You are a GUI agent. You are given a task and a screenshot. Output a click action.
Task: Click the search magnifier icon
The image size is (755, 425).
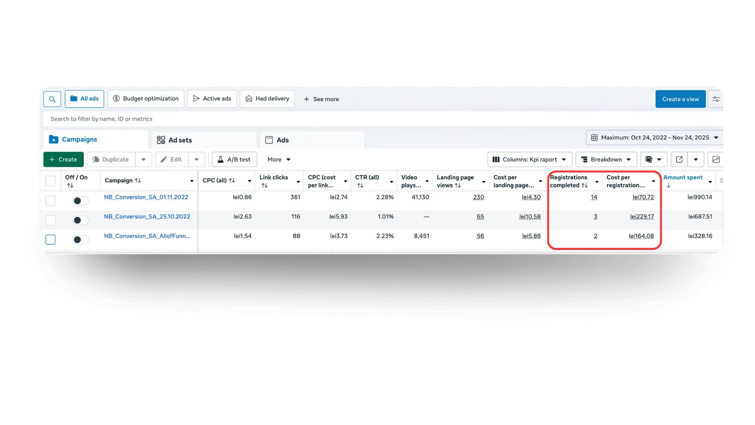[52, 99]
